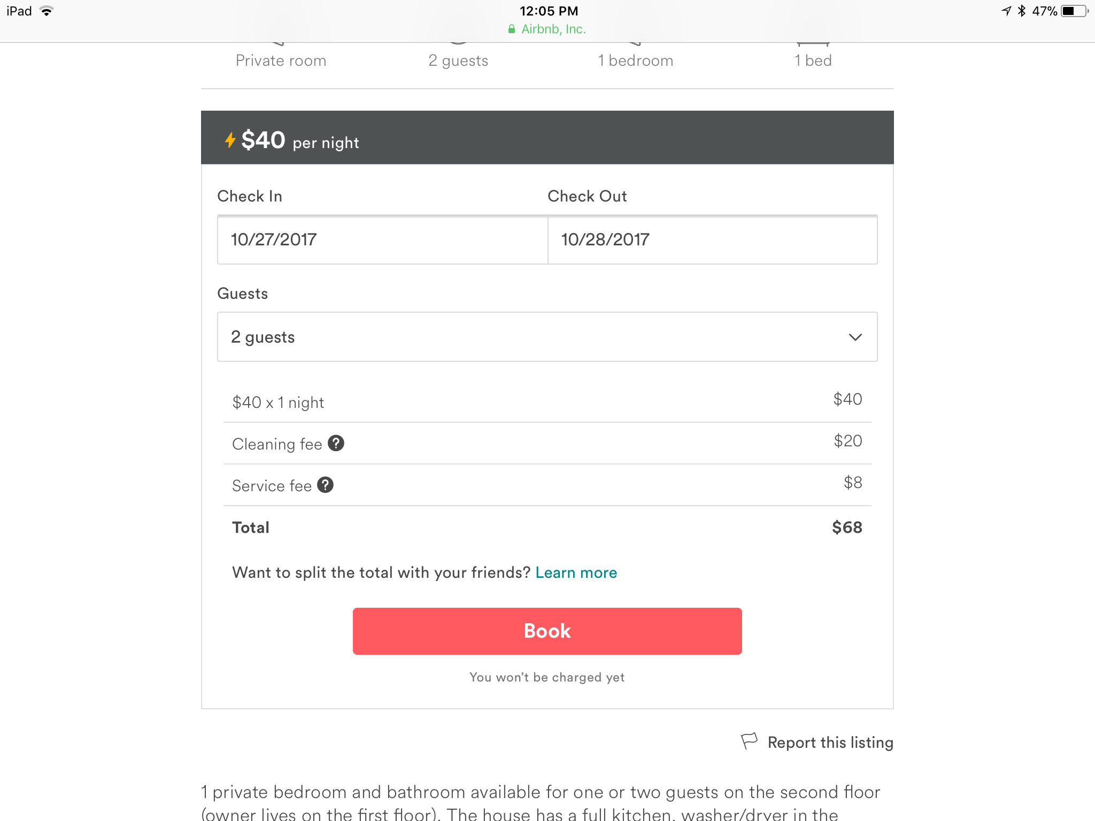The height and width of the screenshot is (821, 1095).
Task: Expand the guests dropdown chevron
Action: point(855,337)
